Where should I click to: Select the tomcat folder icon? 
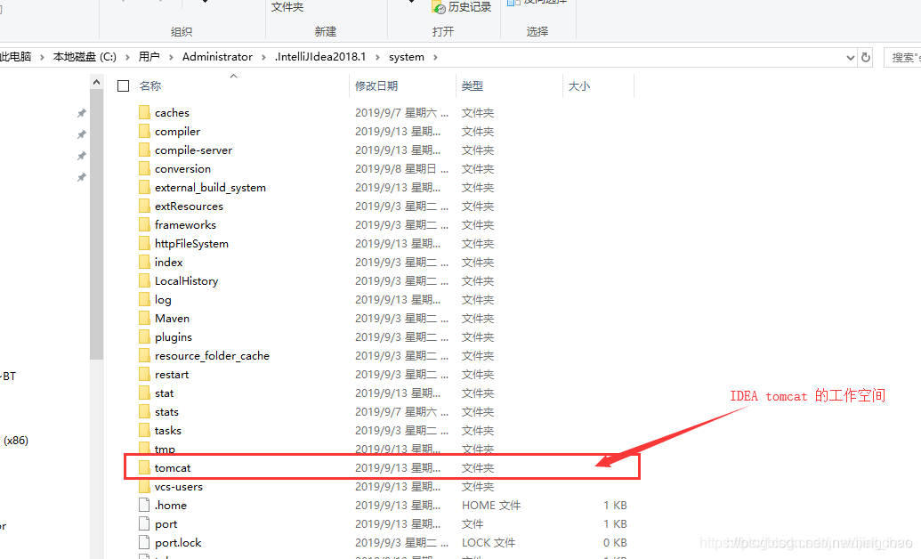pyautogui.click(x=144, y=468)
